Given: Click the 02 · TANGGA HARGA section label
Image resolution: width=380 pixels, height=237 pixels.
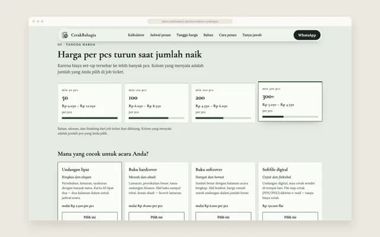Looking at the screenshot, I should click(x=77, y=44).
